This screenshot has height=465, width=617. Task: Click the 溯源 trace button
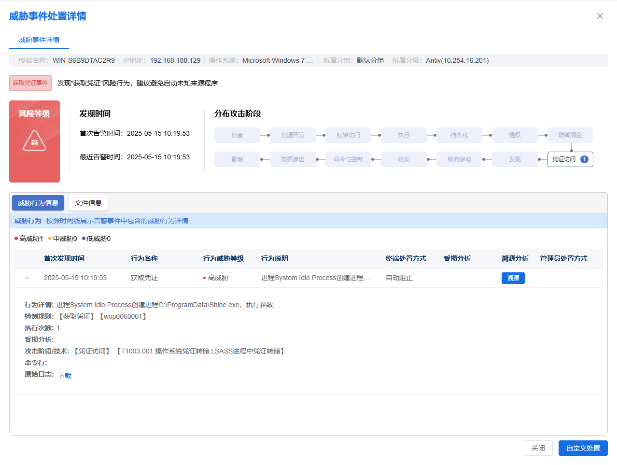coord(513,278)
